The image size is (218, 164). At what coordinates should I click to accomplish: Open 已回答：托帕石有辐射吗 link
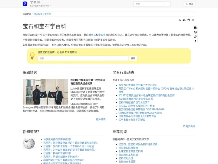pos(57,153)
